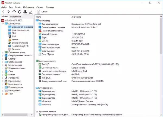
Task: Click the Операционная система Windows icon row
Action: (40, 27)
